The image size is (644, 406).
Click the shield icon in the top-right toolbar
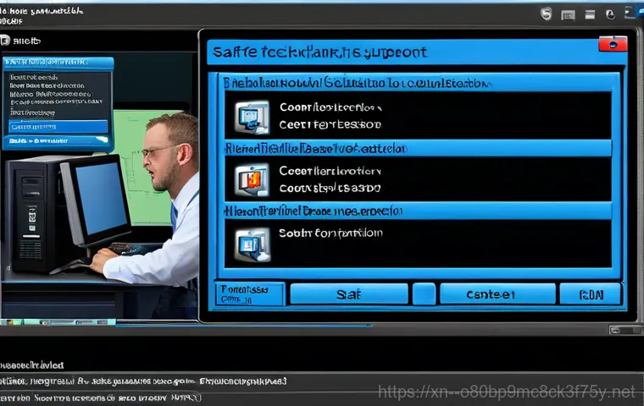[547, 14]
